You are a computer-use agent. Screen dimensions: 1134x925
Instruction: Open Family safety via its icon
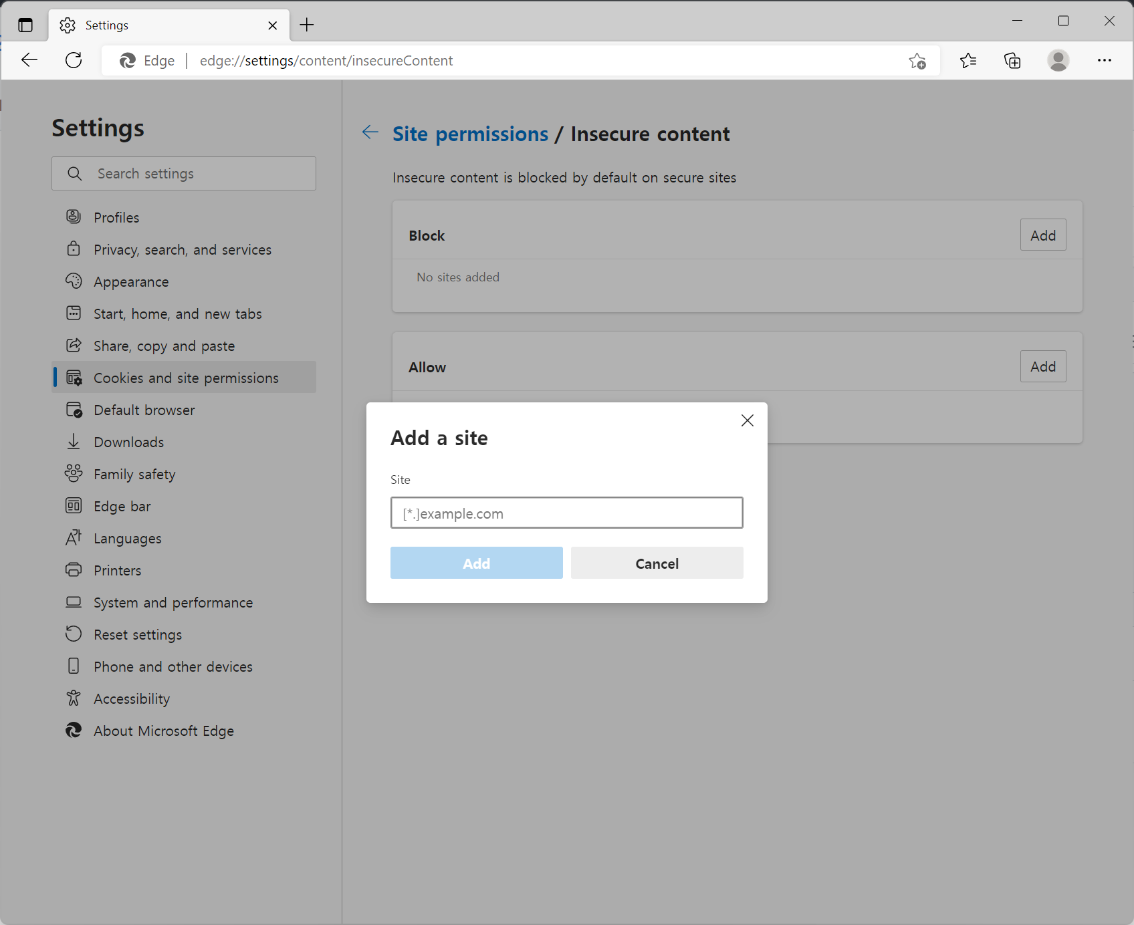tap(74, 474)
